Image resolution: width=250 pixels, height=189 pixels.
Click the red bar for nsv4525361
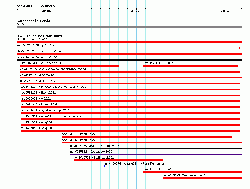click(x=130, y=119)
